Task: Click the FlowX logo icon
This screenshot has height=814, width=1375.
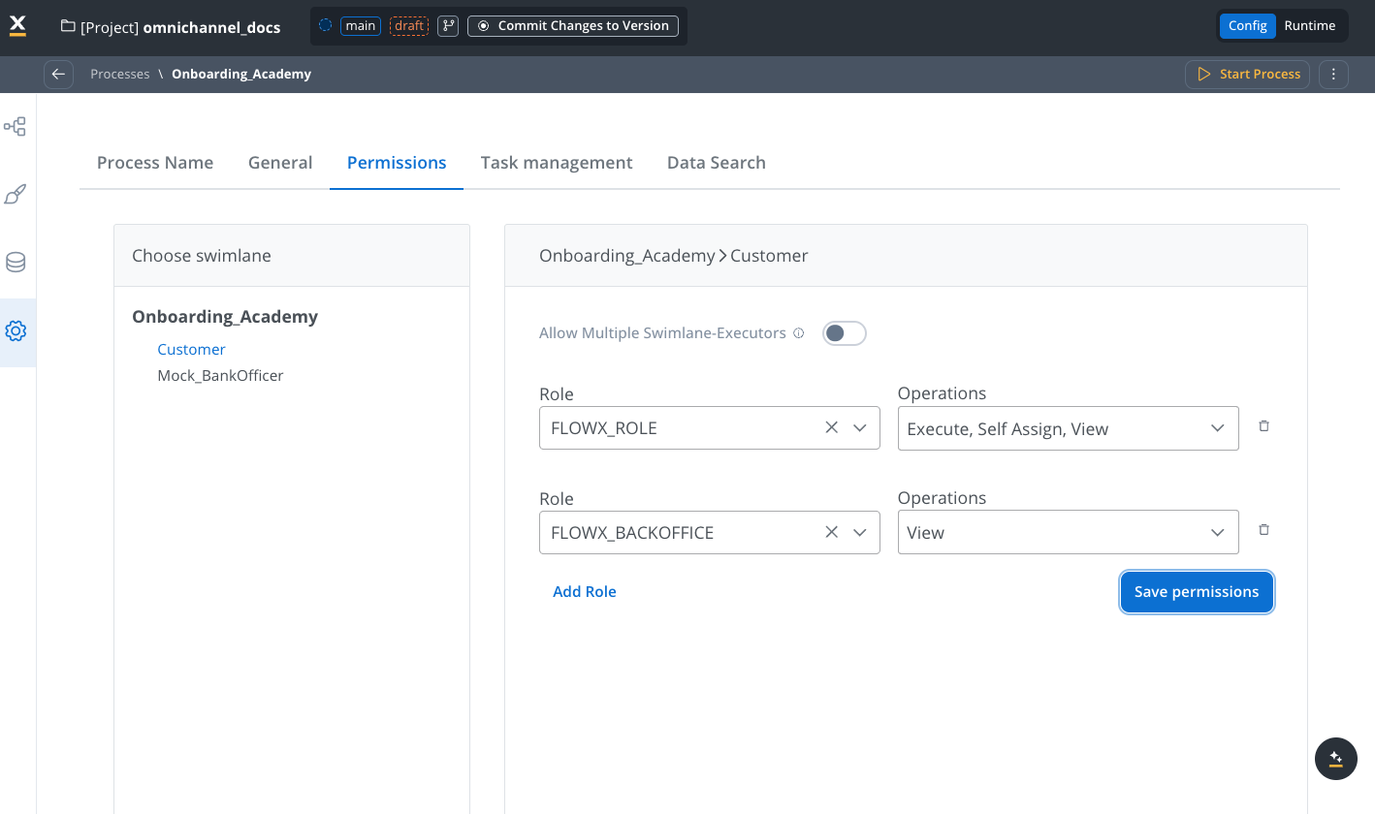Action: [x=17, y=26]
